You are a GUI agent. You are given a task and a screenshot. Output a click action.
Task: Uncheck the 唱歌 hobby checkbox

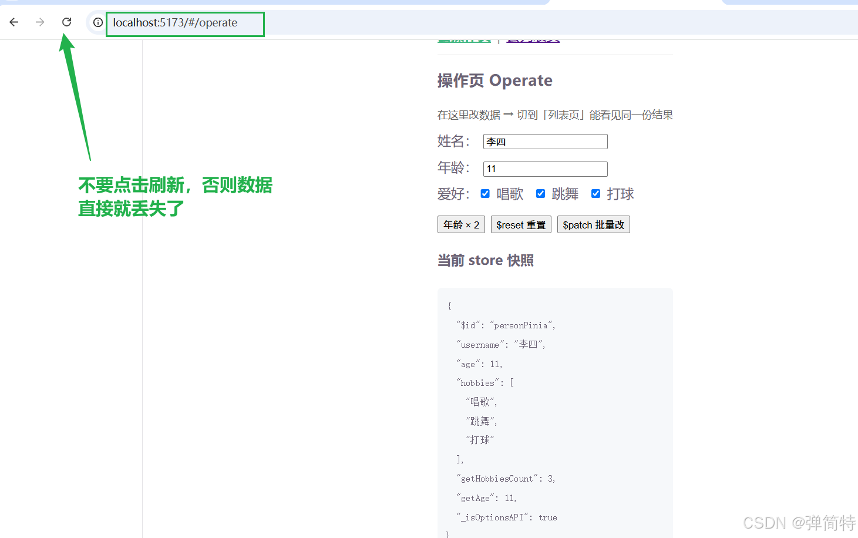point(485,194)
